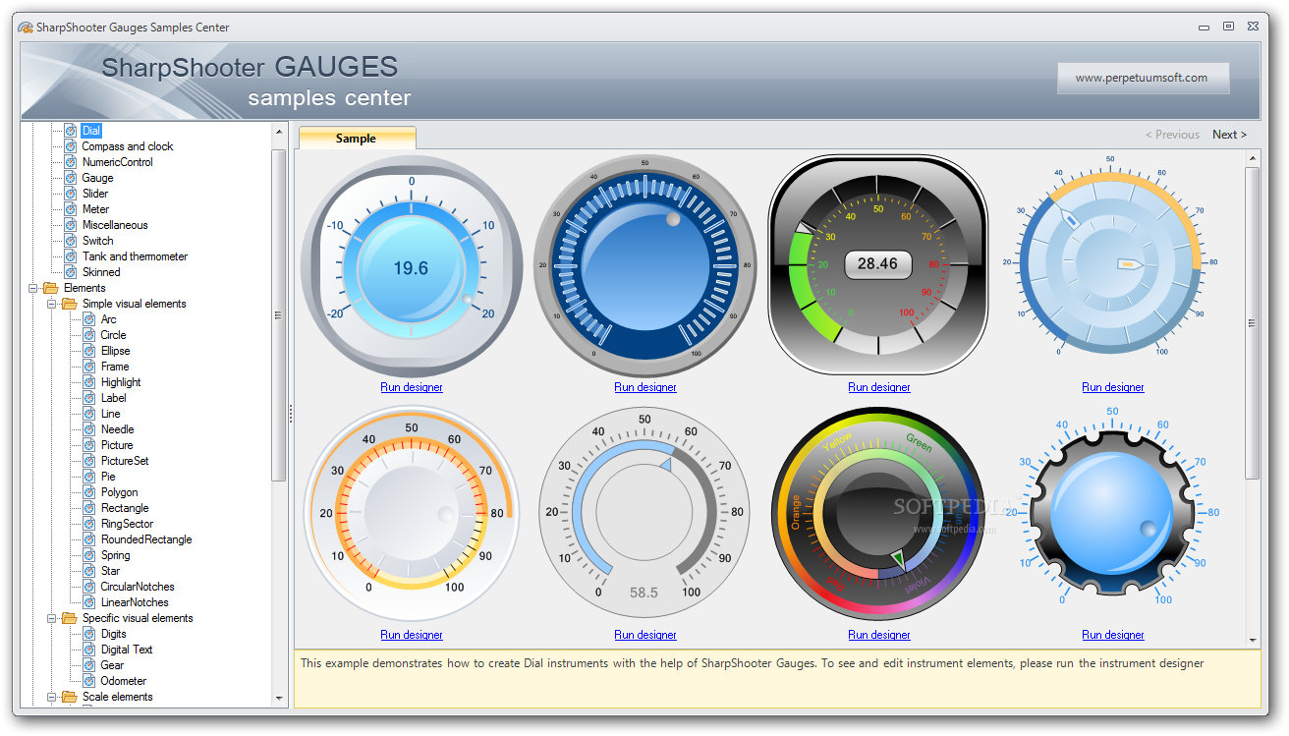Select the Label tree item
This screenshot has height=736, width=1289.
pos(113,398)
